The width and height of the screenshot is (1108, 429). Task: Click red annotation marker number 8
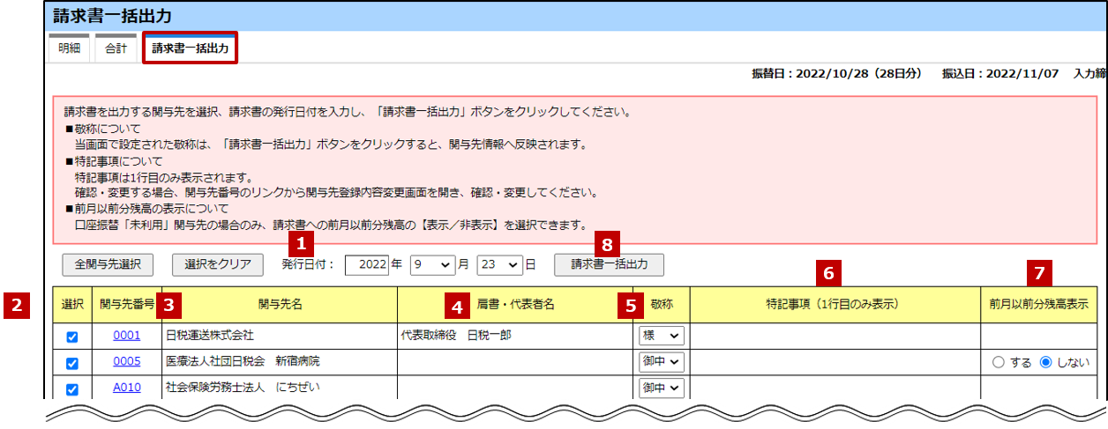pos(609,242)
